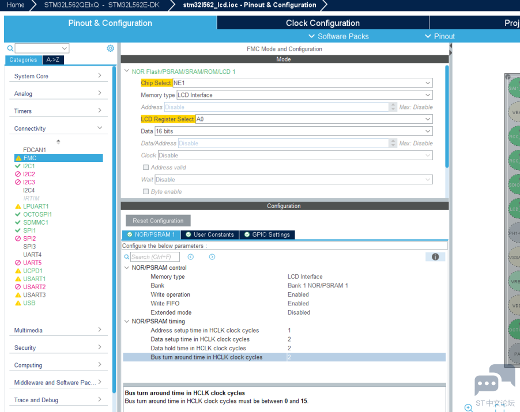Collapse the NOR/PSRAM timing group

click(127, 321)
